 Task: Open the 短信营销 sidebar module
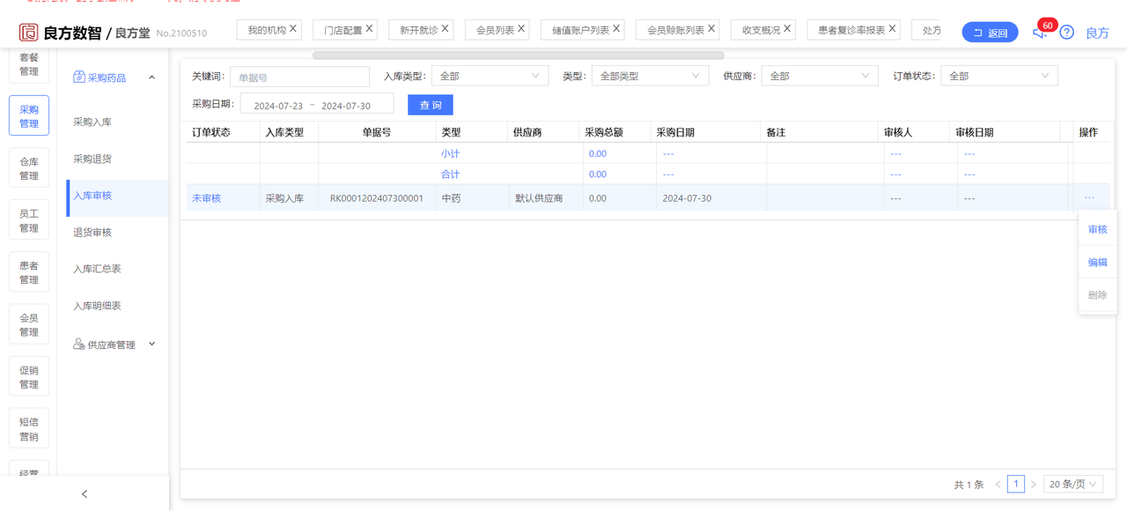coord(29,429)
